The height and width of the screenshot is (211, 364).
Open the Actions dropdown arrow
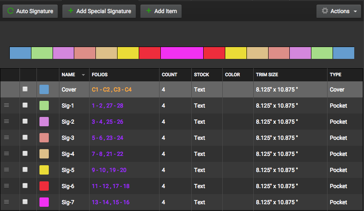355,11
